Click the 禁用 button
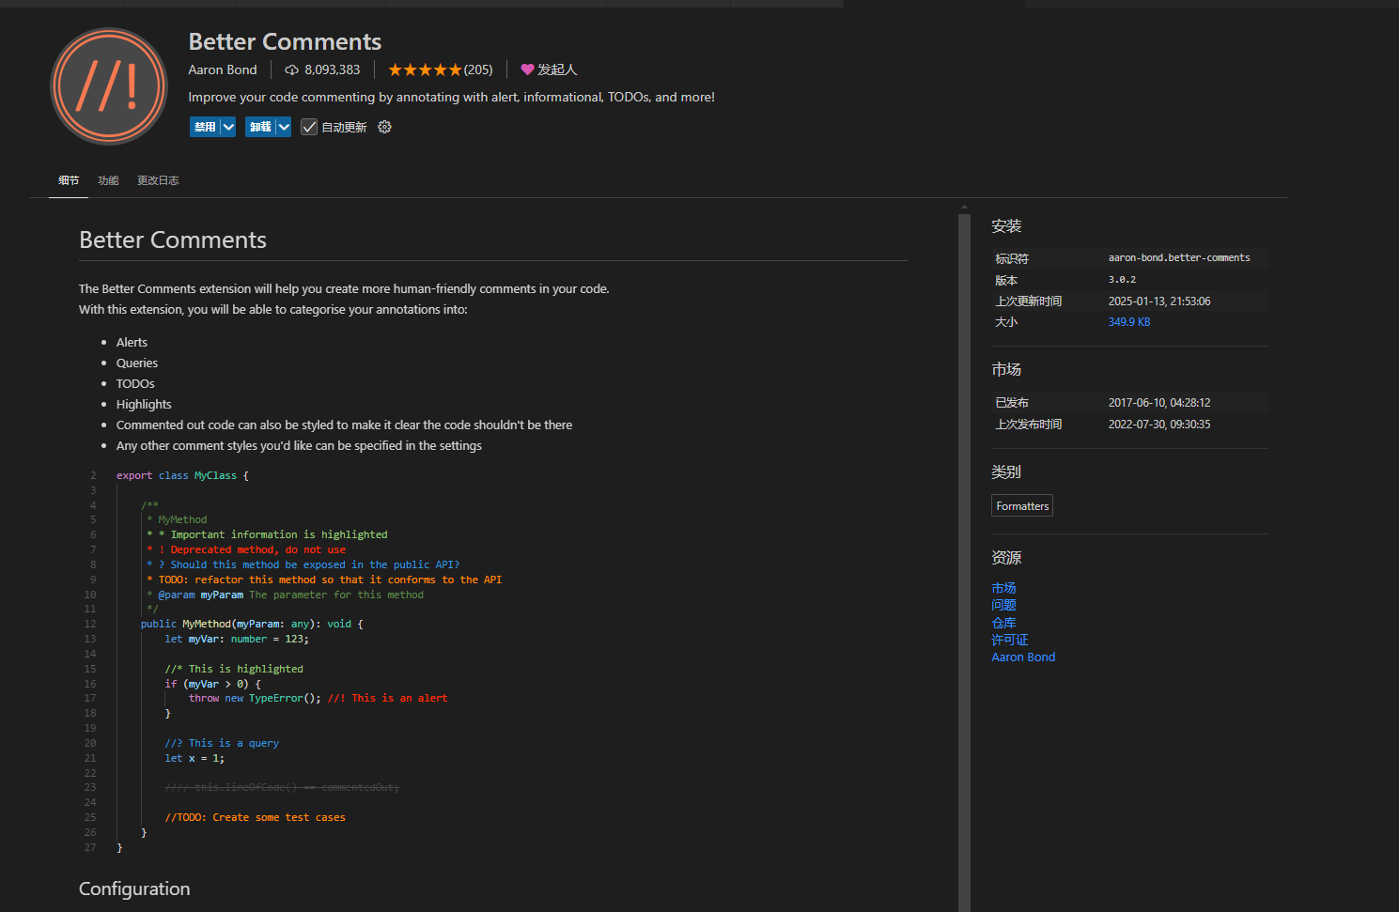 coord(205,127)
